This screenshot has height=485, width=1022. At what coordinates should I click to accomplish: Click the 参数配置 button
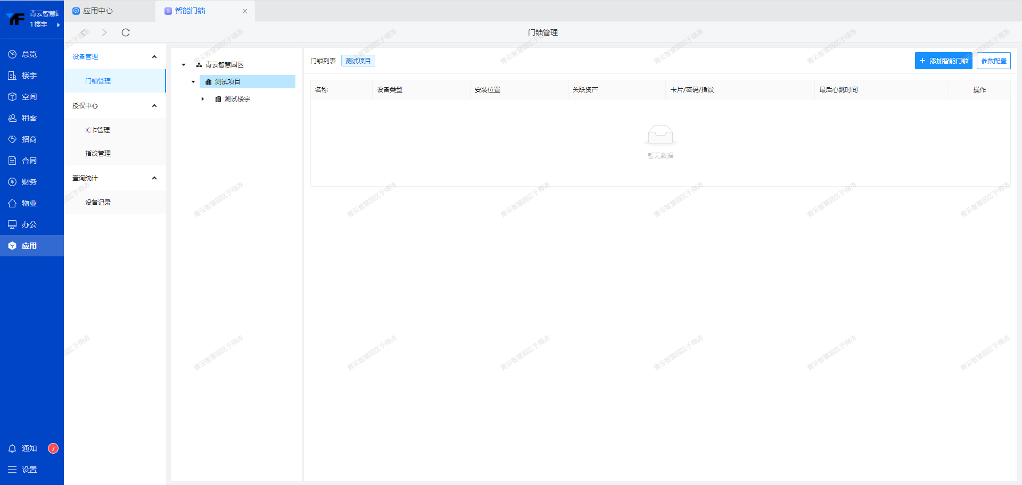(x=993, y=61)
